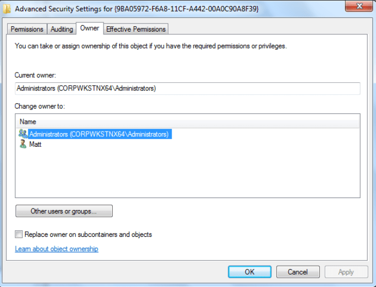Select Matt as the new owner
This screenshot has width=376, height=287.
point(35,145)
